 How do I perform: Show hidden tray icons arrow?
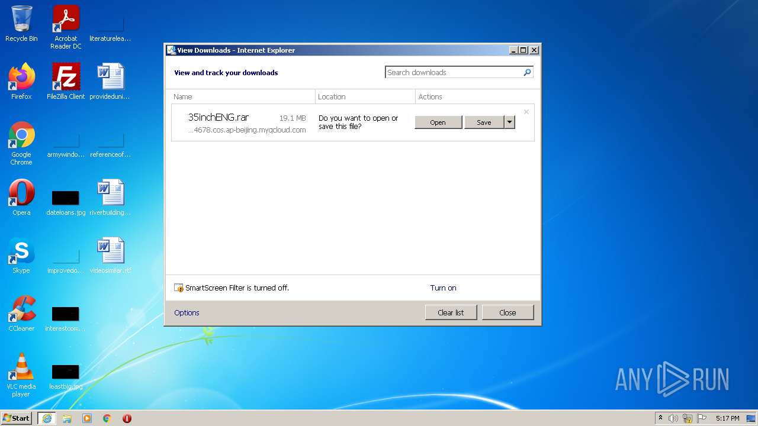pyautogui.click(x=660, y=418)
